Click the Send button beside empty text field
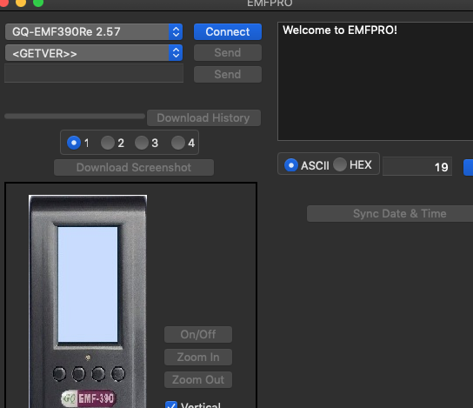 point(228,74)
